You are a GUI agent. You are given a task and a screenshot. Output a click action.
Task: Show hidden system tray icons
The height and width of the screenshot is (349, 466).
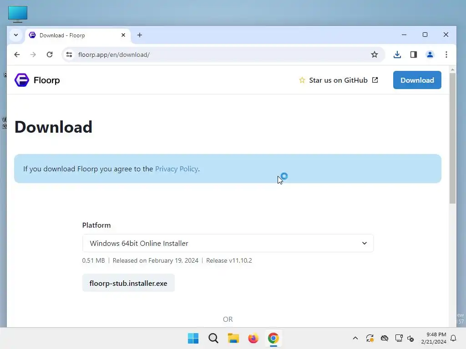pyautogui.click(x=355, y=338)
